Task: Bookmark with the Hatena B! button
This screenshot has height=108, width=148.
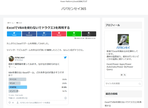Action: coord(44,34)
